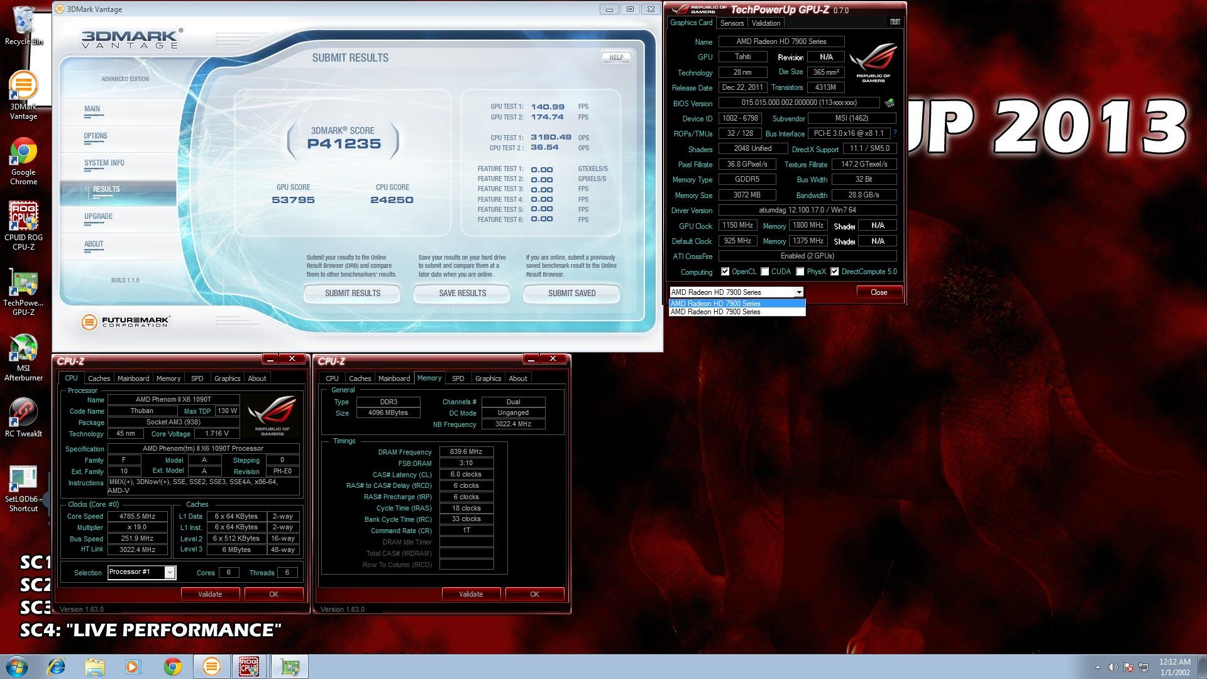Click the volume speaker tray icon

click(x=1113, y=667)
